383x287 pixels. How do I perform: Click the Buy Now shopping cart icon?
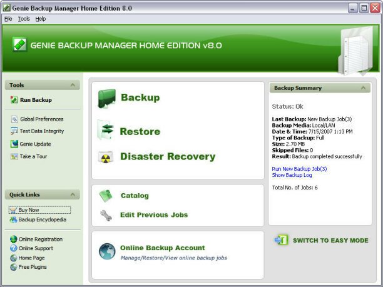tap(13, 210)
